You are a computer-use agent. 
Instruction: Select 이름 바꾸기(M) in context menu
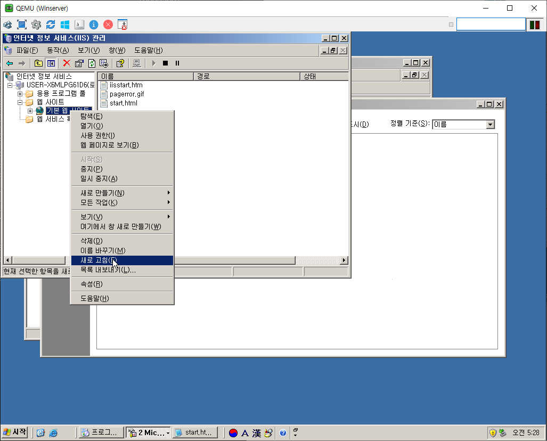click(x=122, y=251)
